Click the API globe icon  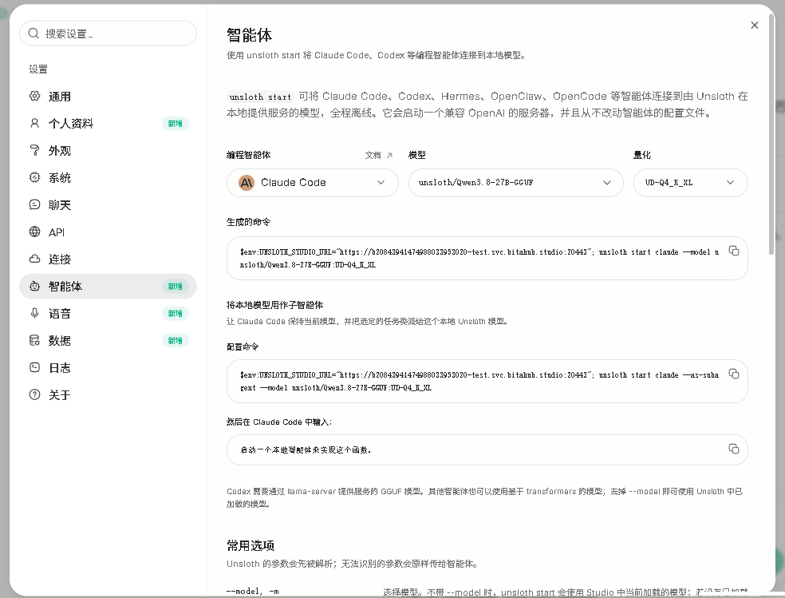pos(34,232)
